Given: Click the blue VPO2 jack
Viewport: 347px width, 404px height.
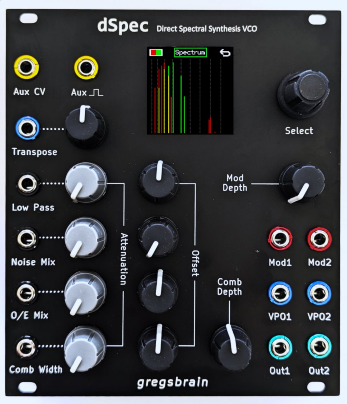Looking at the screenshot, I should point(319,293).
